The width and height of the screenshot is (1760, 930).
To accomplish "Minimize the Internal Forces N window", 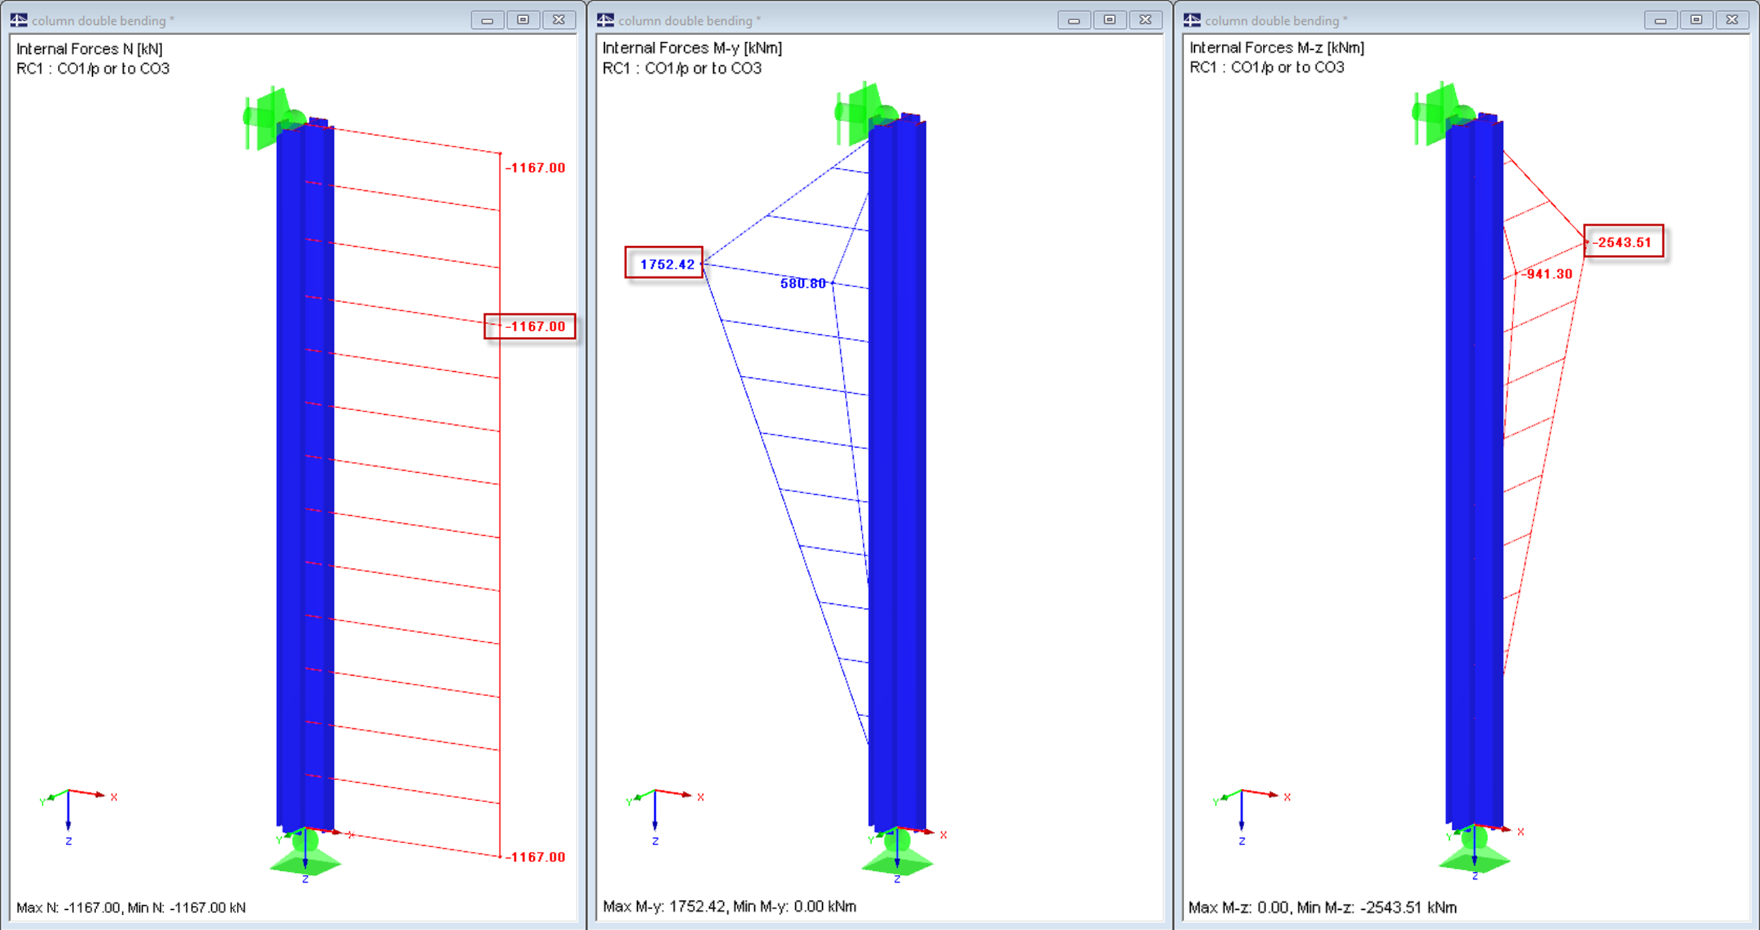I will click(x=487, y=20).
